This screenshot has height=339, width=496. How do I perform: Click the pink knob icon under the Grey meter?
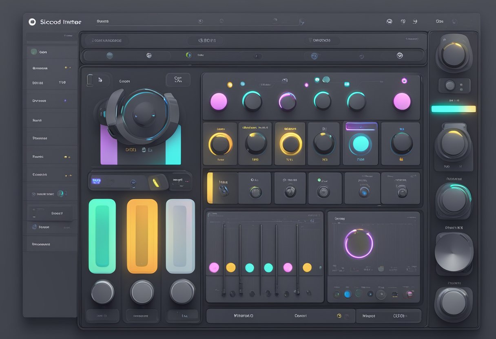coord(410,295)
